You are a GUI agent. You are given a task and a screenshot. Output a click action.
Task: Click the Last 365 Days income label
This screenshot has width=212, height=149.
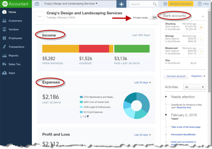pos(141,35)
